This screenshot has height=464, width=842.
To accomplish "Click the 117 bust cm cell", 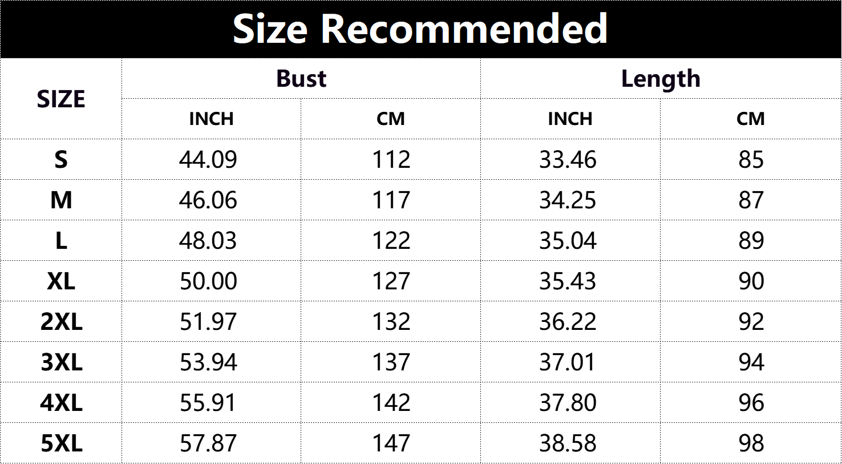I will [391, 200].
